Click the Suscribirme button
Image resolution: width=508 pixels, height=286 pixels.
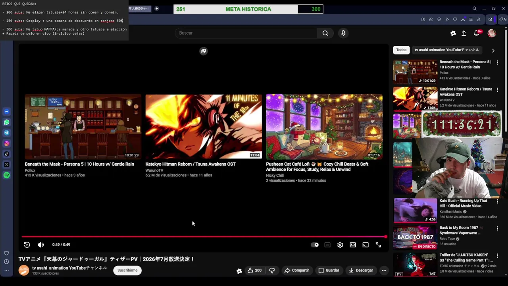(x=127, y=270)
